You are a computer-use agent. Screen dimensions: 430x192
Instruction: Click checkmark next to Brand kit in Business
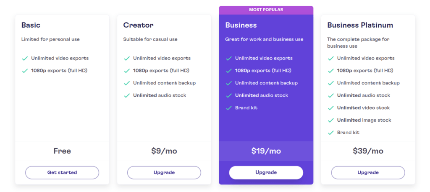click(229, 108)
